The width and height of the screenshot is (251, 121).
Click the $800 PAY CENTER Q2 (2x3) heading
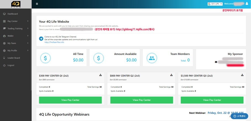[x=125, y=76]
